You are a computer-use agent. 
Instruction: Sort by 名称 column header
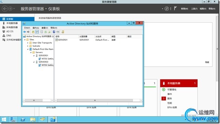(x=67, y=36)
